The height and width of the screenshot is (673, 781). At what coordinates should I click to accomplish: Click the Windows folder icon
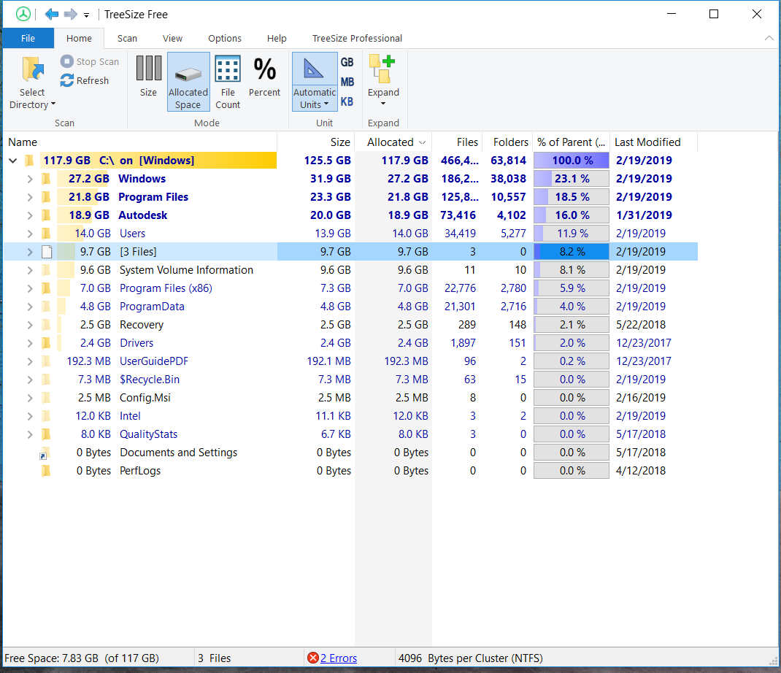(46, 179)
